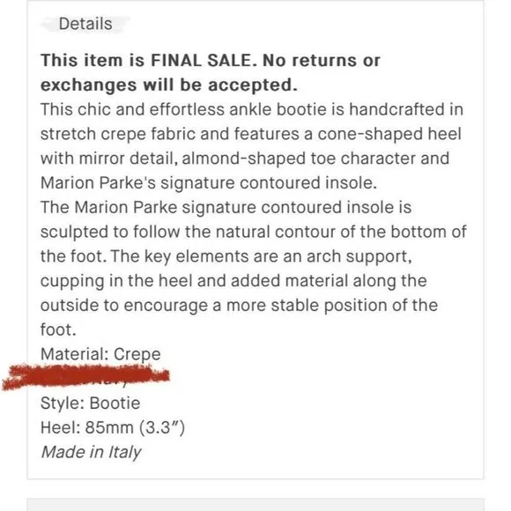Click the gray panel below the Details card
The height and width of the screenshot is (511, 511).
(x=255, y=505)
